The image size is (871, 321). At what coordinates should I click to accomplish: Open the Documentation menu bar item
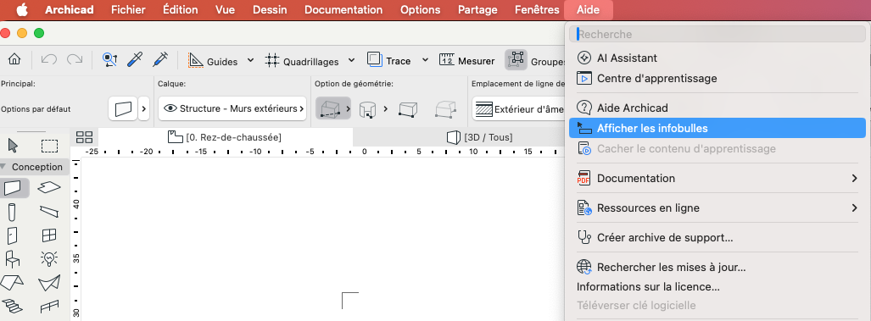(343, 9)
